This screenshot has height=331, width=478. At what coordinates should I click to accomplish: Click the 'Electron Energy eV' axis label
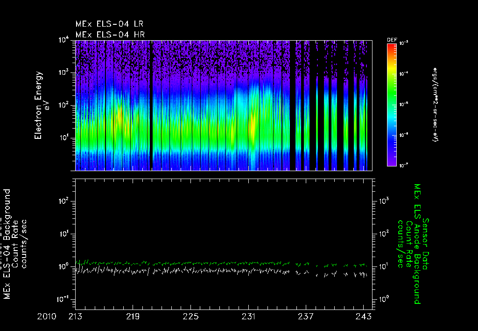pyautogui.click(x=41, y=105)
